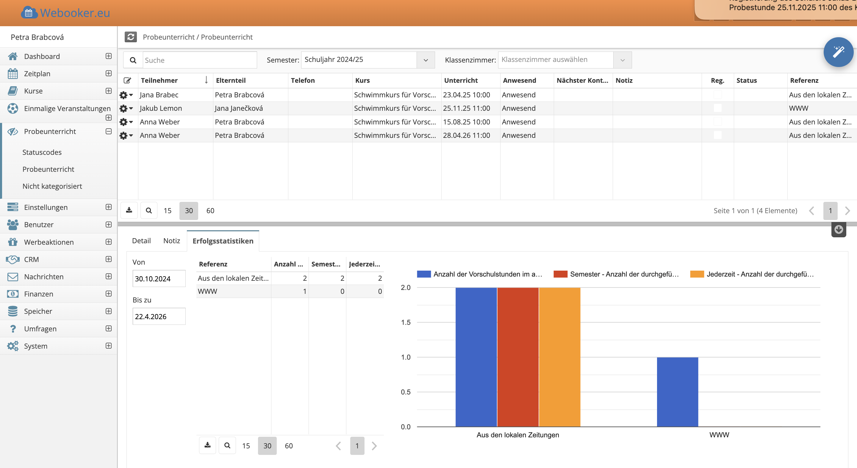Image resolution: width=857 pixels, height=468 pixels.
Task: Click the edit icon in table header
Action: (127, 80)
